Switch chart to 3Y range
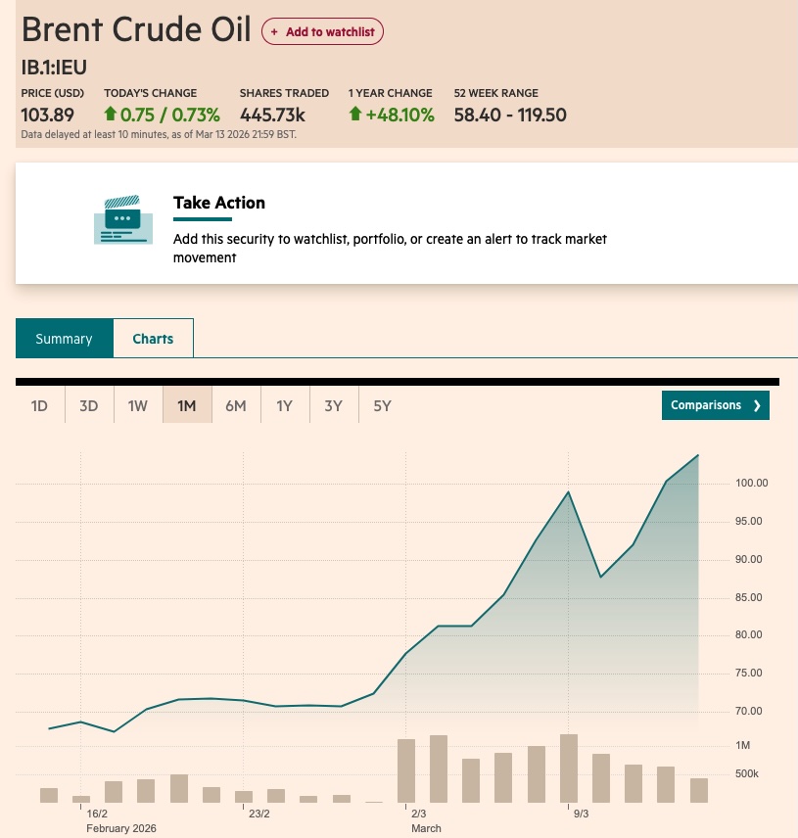798x838 pixels. 334,405
